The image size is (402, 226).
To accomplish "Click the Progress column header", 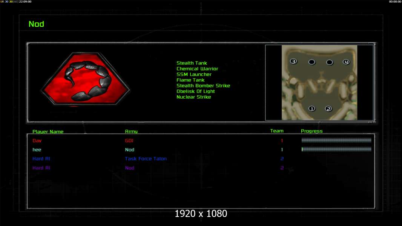I will coord(312,131).
